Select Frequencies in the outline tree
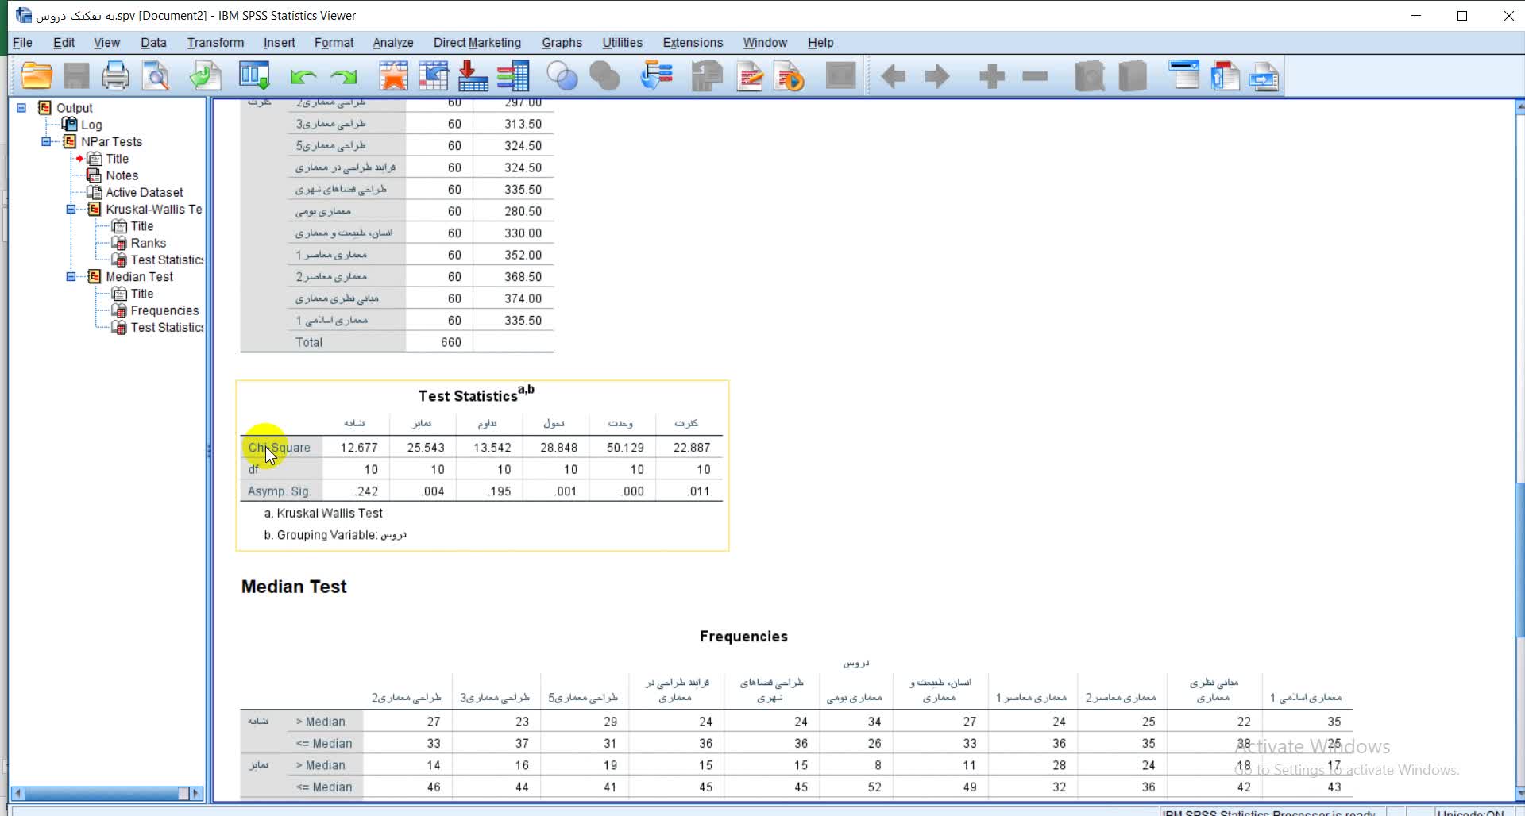Image resolution: width=1525 pixels, height=816 pixels. click(x=164, y=310)
